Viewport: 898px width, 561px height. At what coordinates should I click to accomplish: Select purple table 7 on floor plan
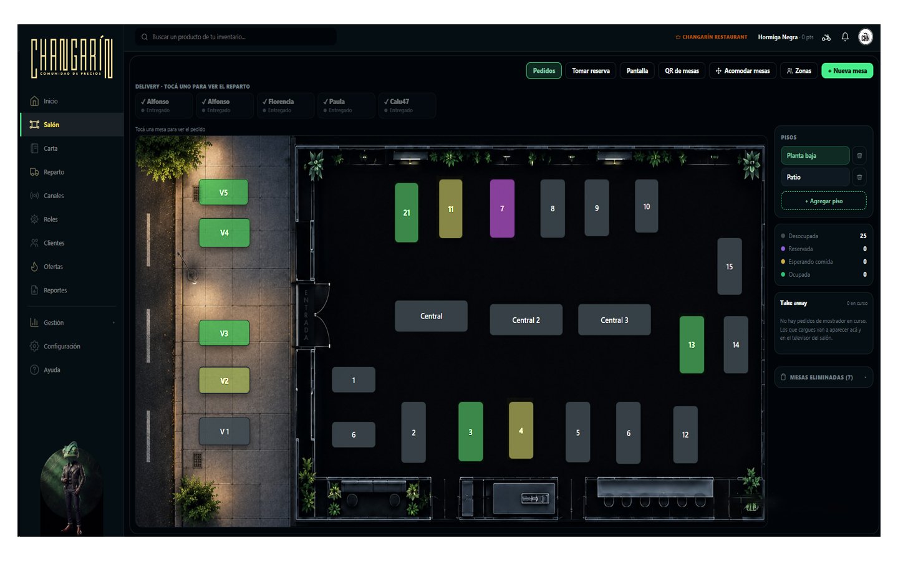(502, 209)
